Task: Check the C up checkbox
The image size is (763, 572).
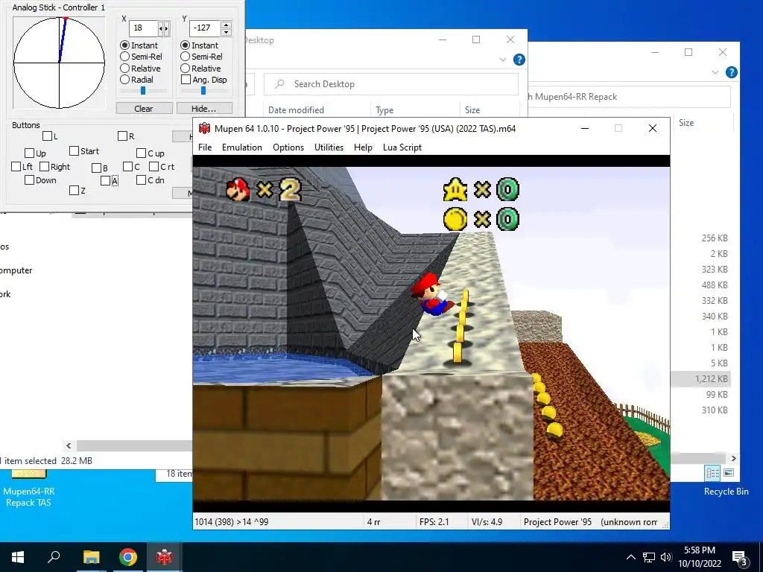Action: [x=141, y=153]
